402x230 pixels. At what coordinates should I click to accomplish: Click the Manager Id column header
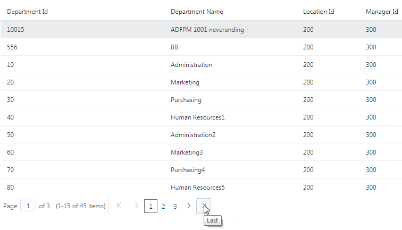382,12
